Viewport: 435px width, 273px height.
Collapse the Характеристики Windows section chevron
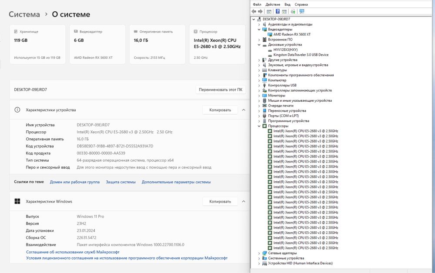[244, 201]
